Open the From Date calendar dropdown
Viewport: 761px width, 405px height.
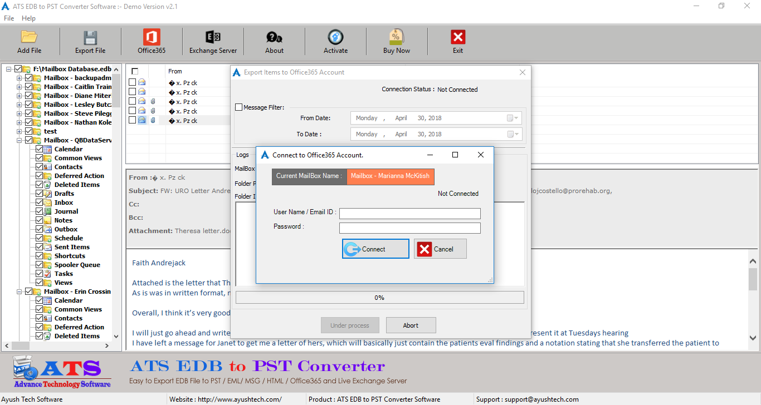coord(513,118)
